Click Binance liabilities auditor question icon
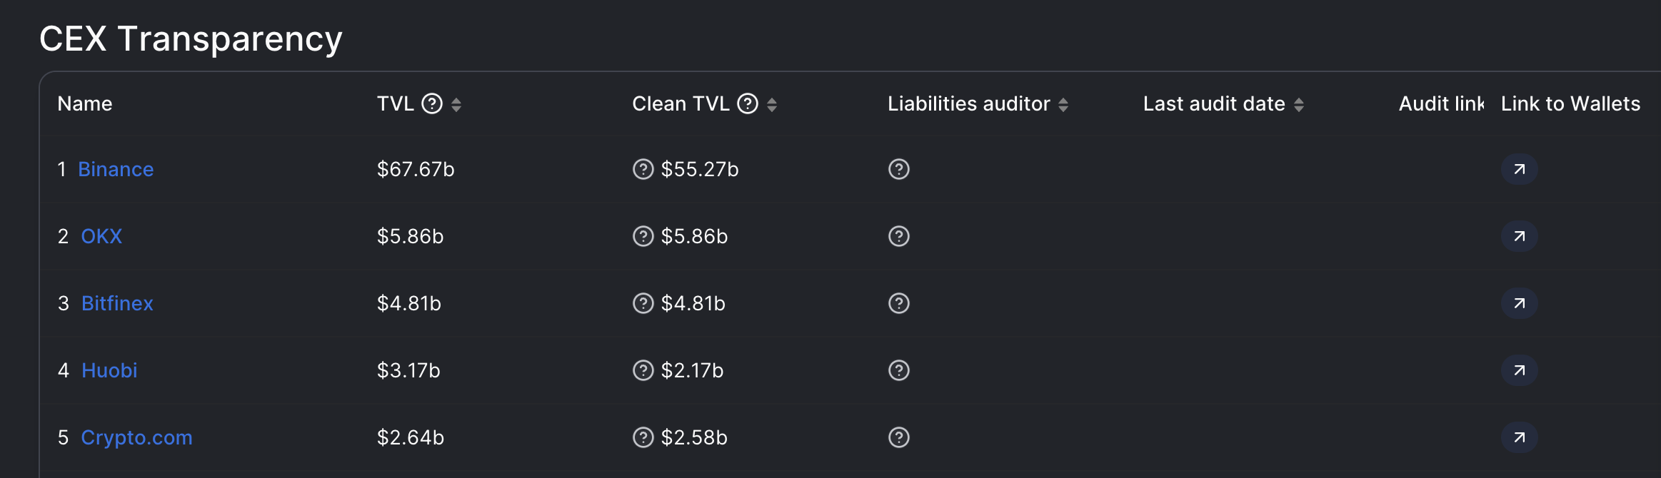This screenshot has height=478, width=1661. tap(899, 169)
